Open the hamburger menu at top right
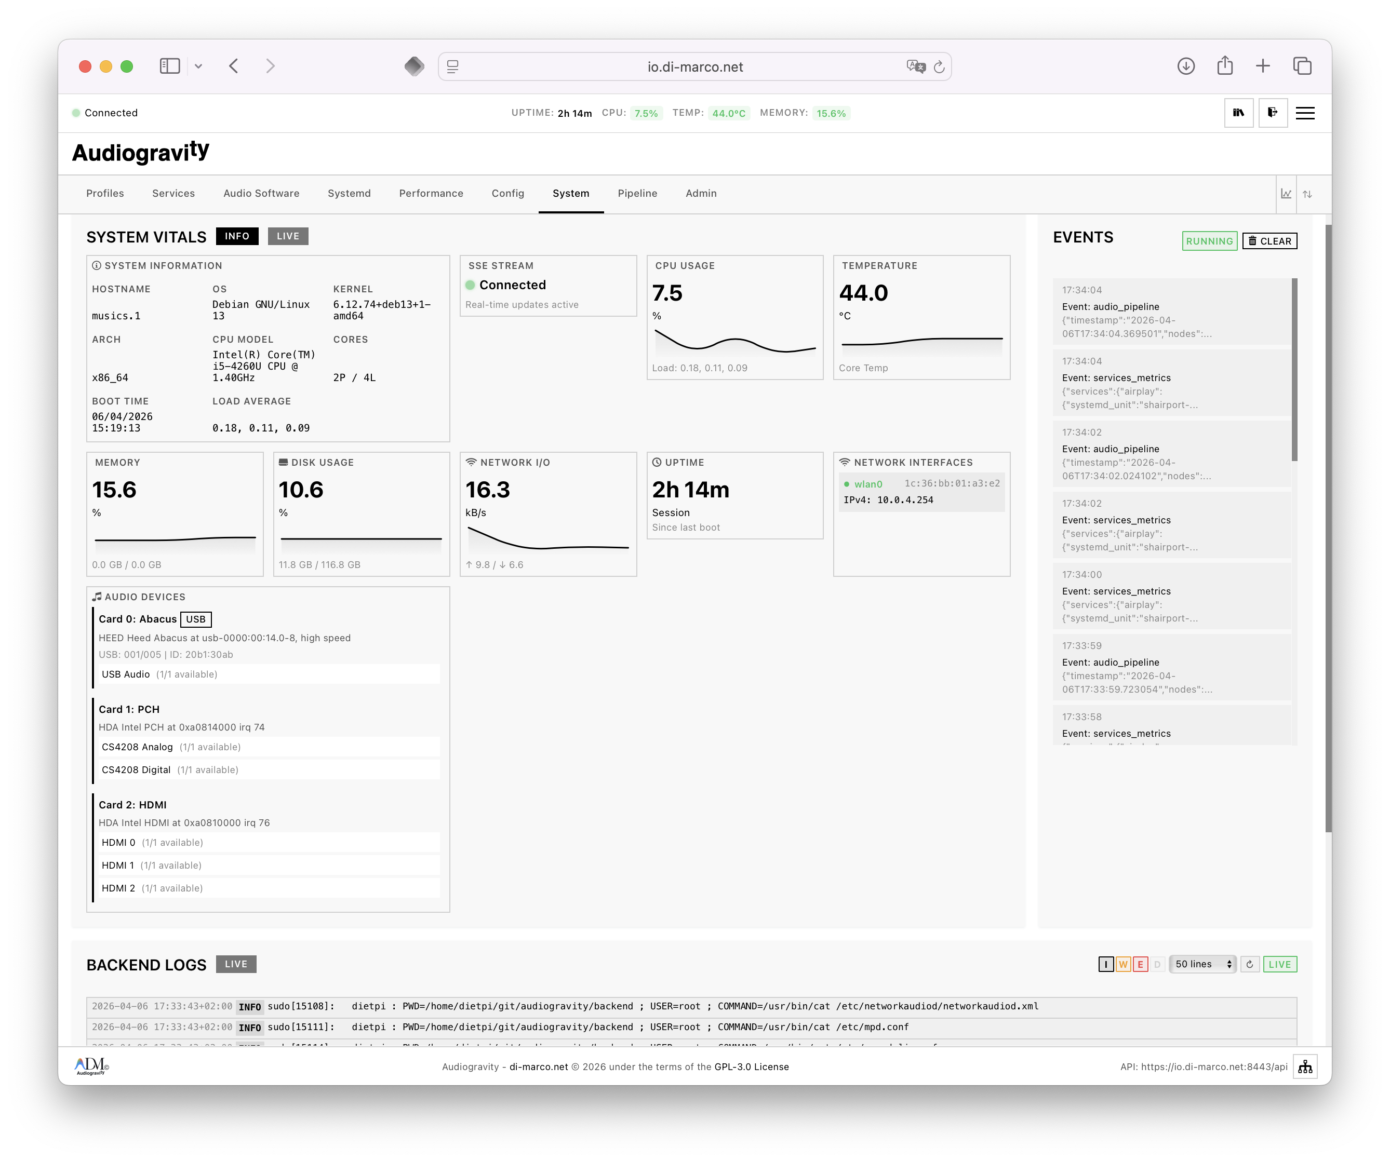Viewport: 1390px width, 1162px height. (x=1305, y=113)
